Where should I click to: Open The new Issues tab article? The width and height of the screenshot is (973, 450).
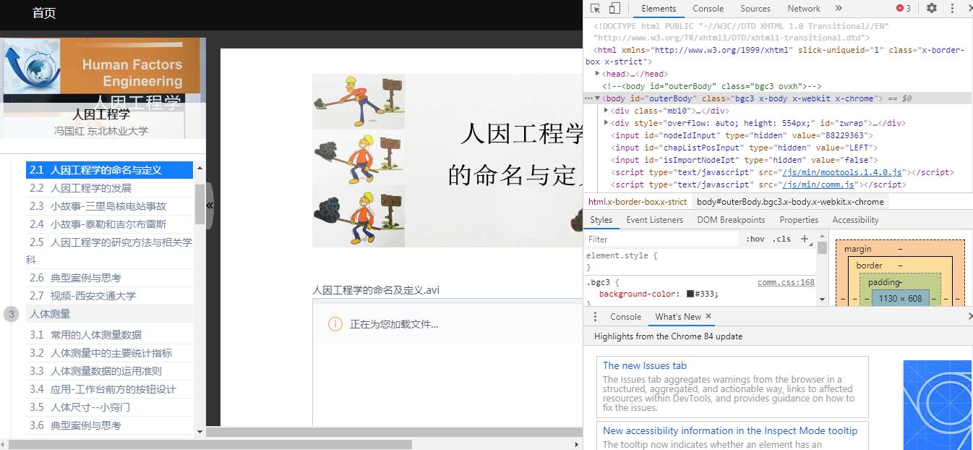(645, 365)
